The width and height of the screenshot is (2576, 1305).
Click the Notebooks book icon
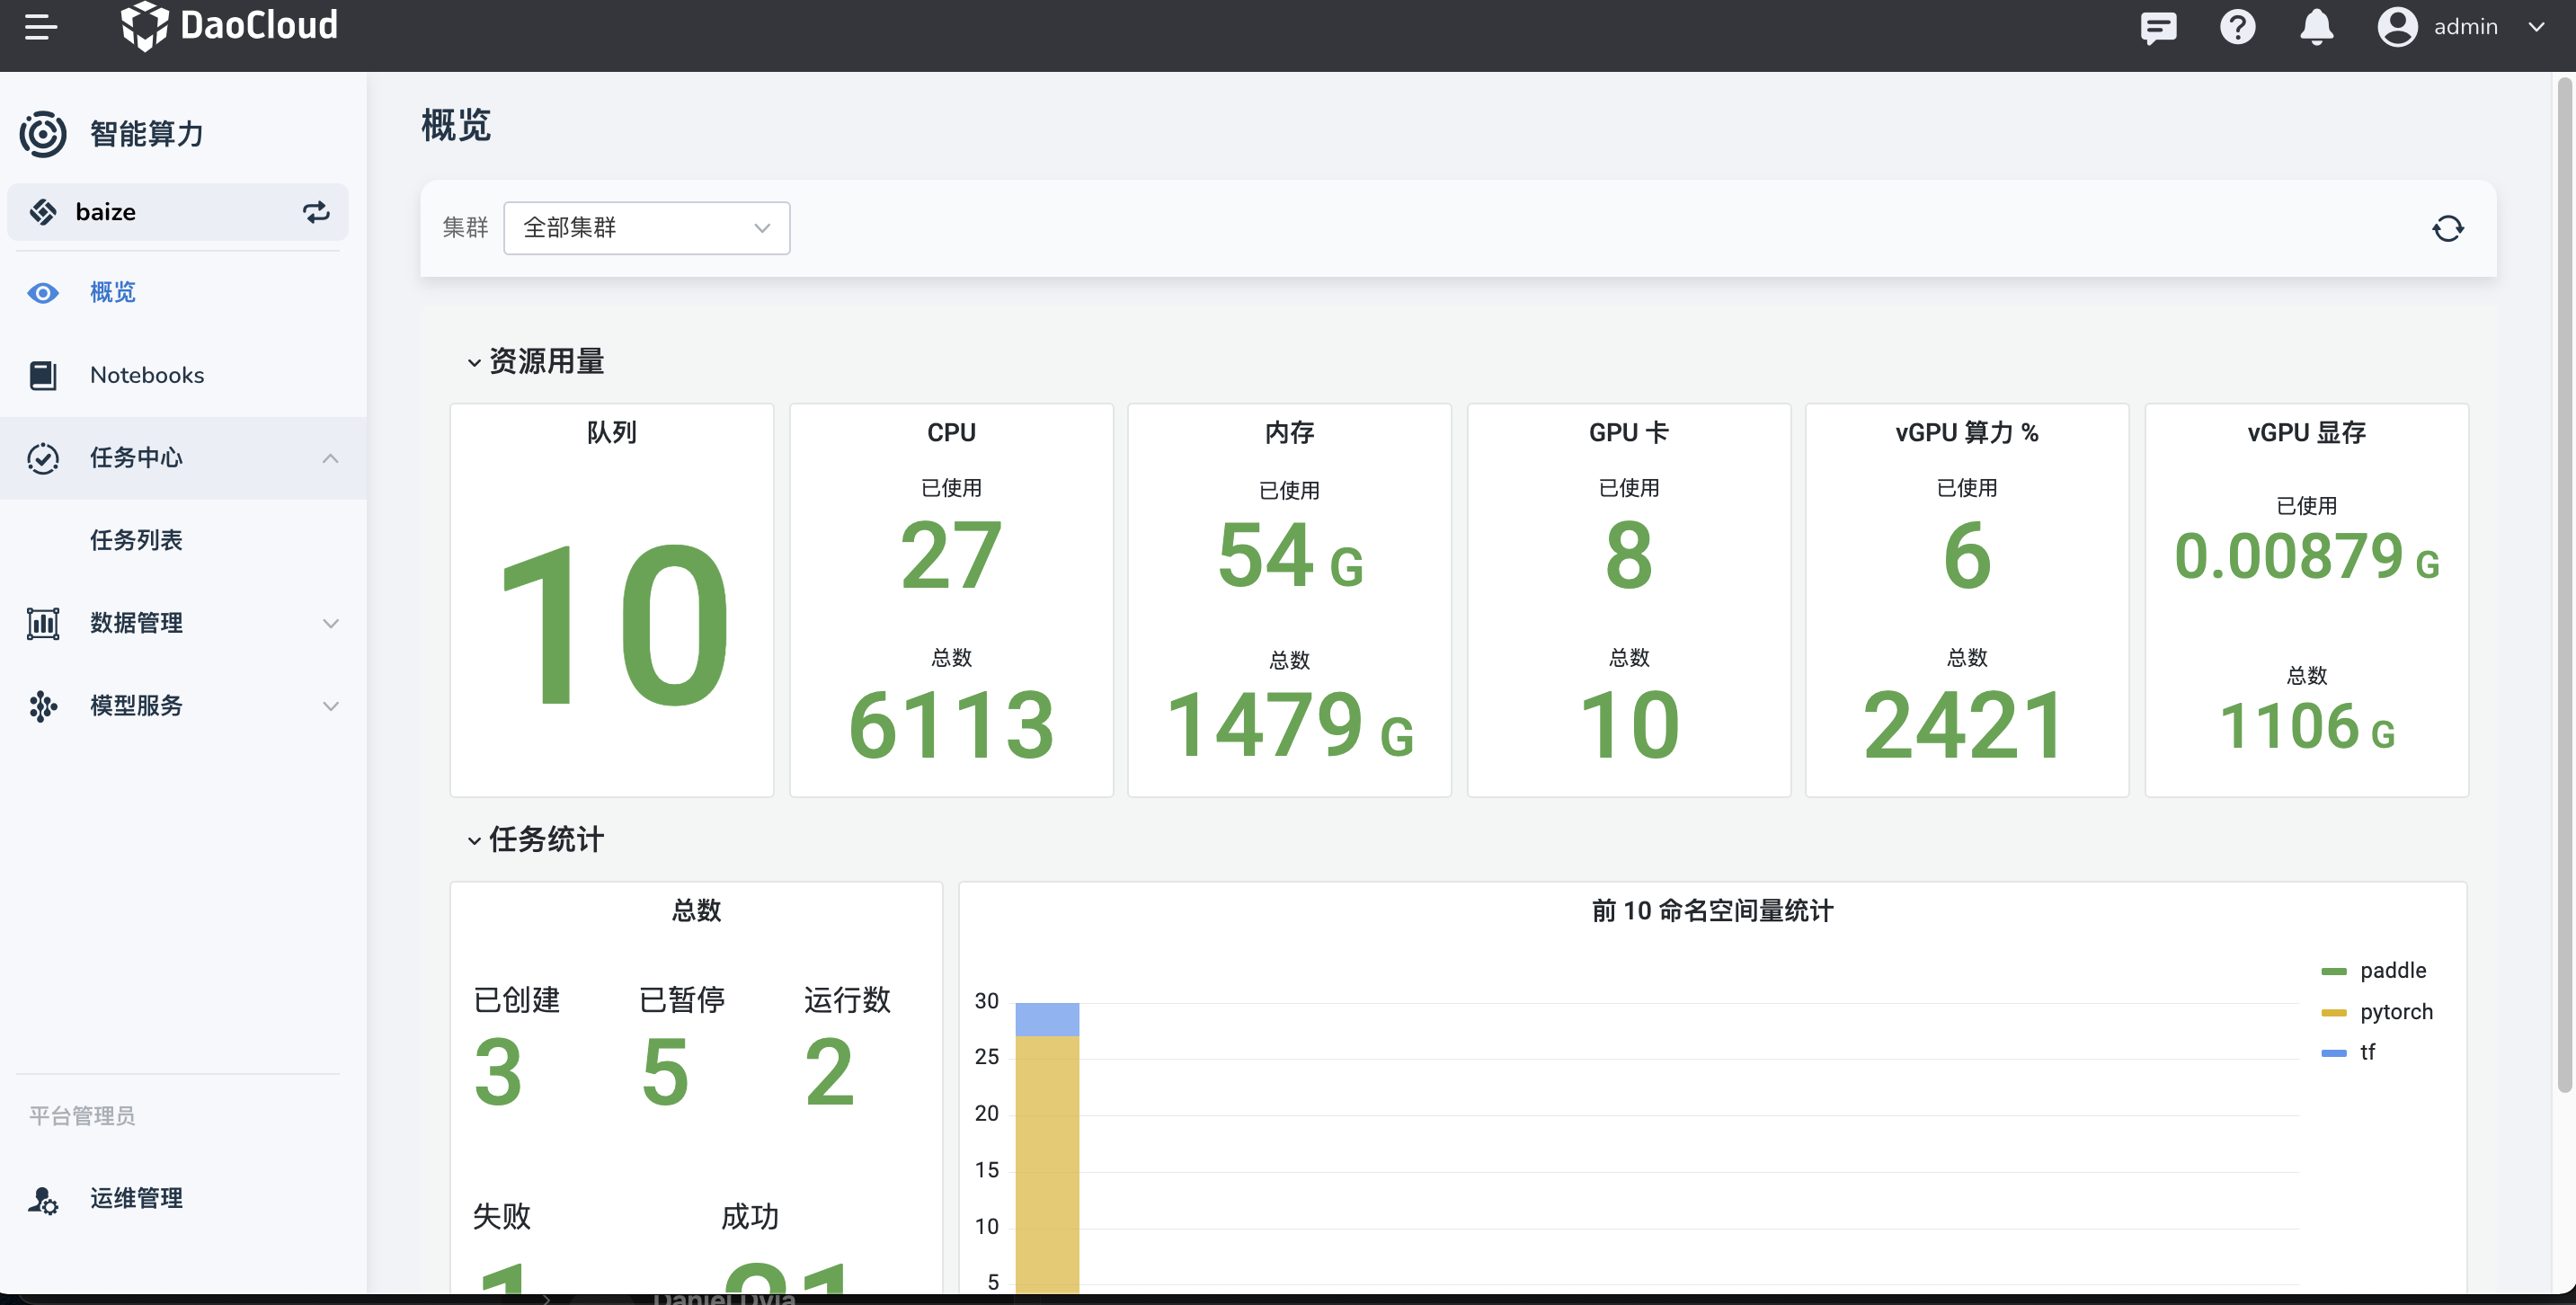(43, 375)
